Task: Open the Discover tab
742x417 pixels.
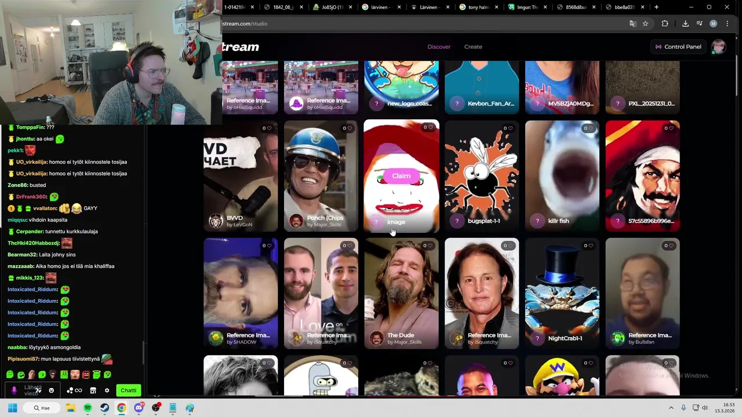Action: click(439, 46)
